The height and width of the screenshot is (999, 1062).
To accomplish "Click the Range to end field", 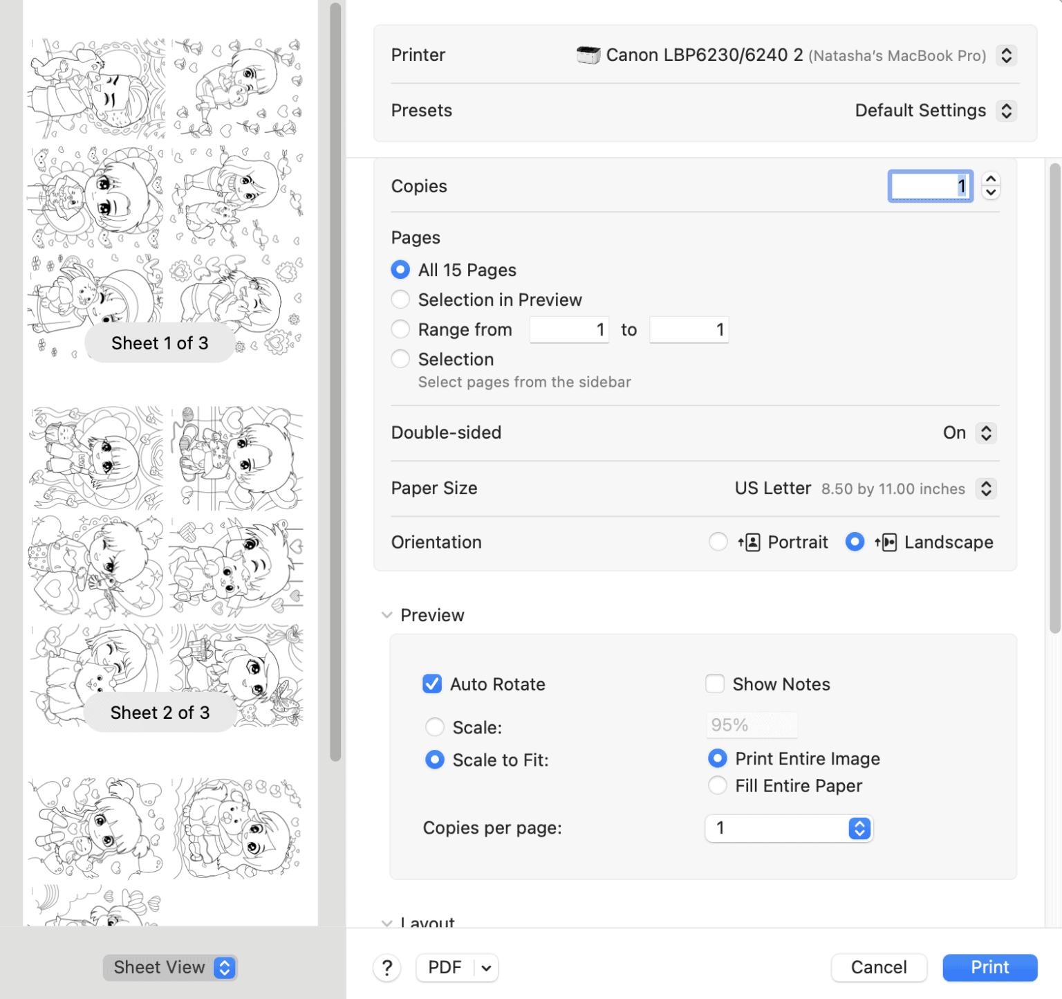I will tap(689, 330).
